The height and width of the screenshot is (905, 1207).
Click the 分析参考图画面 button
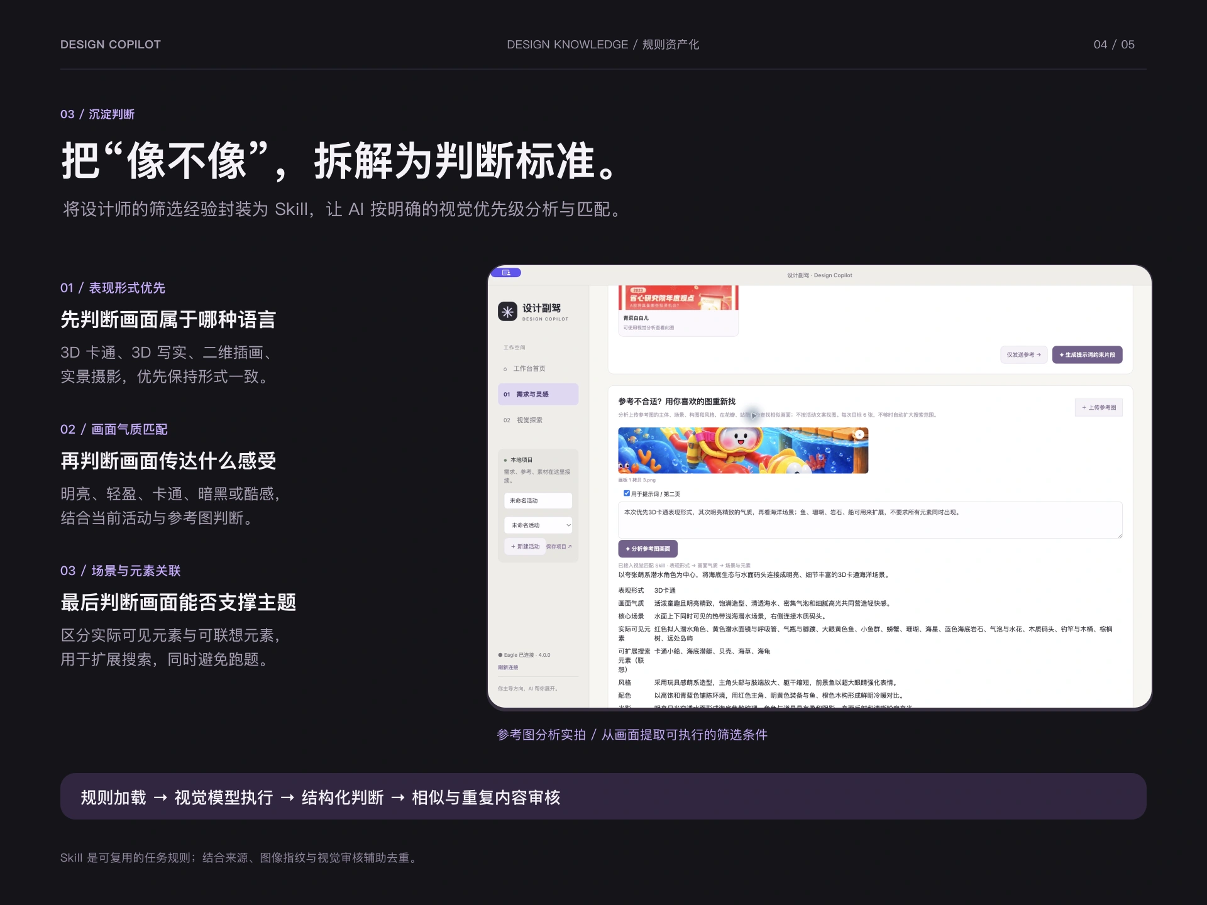[648, 549]
